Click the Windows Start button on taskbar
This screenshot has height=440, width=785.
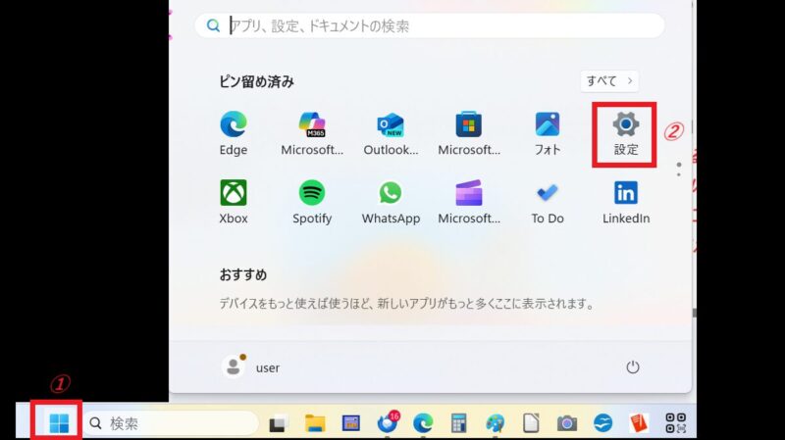click(x=59, y=423)
